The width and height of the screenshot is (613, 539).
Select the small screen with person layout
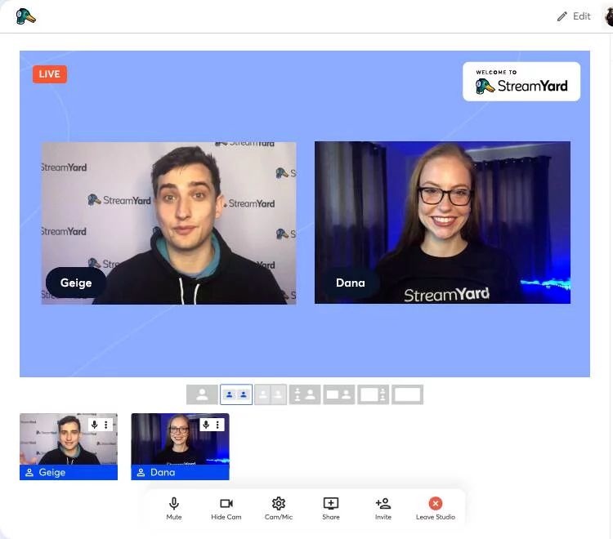point(339,394)
